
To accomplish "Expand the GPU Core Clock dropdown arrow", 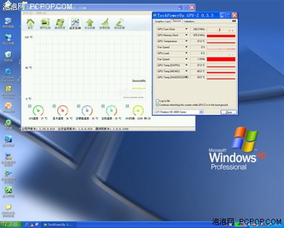I will point(186,29).
